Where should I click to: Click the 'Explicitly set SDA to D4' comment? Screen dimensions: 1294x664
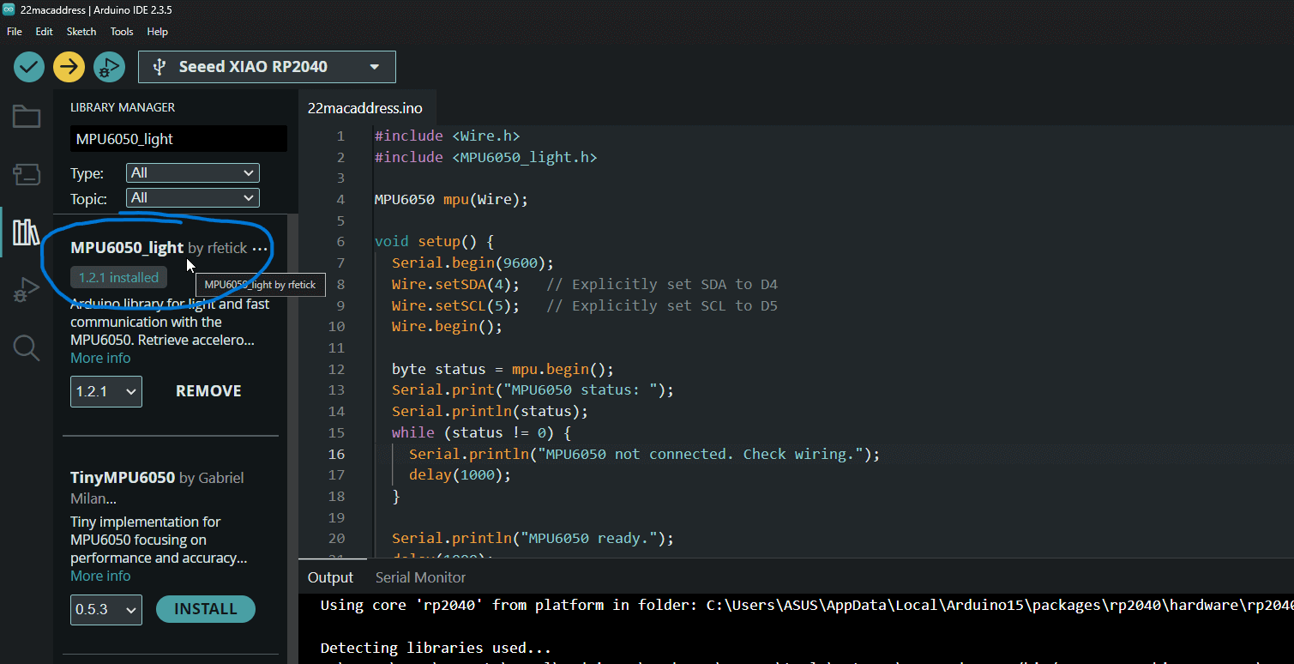662,284
